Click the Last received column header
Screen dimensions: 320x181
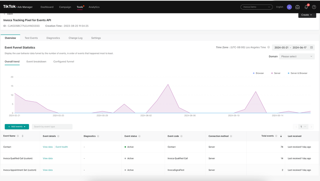294,136
